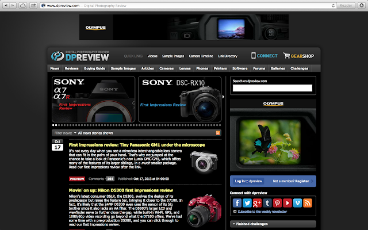
Task: Click the Camera Timeline quick link
Action: pos(201,56)
